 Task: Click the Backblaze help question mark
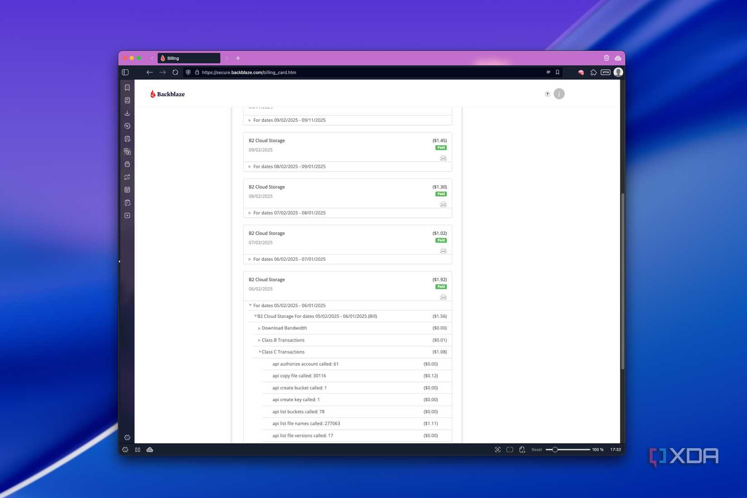pyautogui.click(x=547, y=94)
